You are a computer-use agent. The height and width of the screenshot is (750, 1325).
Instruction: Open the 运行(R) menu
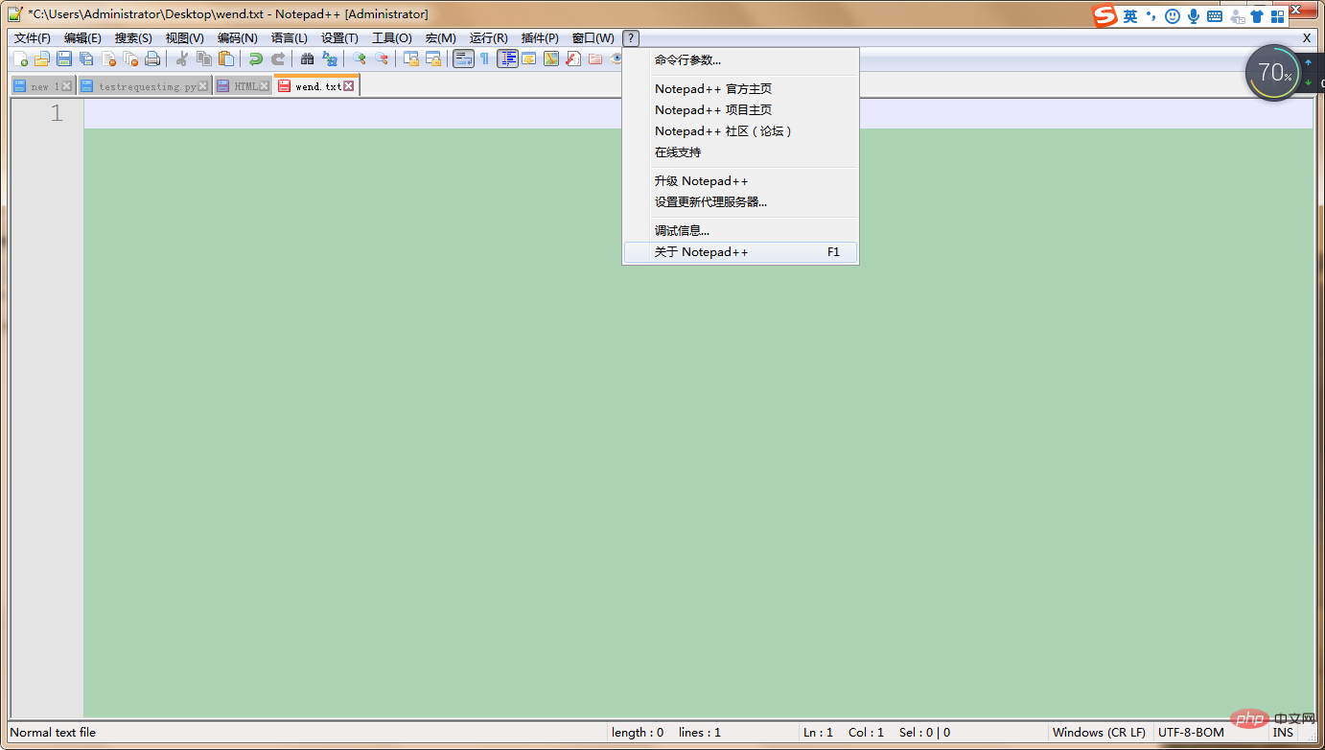pos(488,38)
